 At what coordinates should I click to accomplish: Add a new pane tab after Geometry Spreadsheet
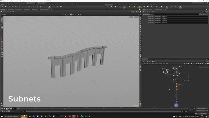51,10
